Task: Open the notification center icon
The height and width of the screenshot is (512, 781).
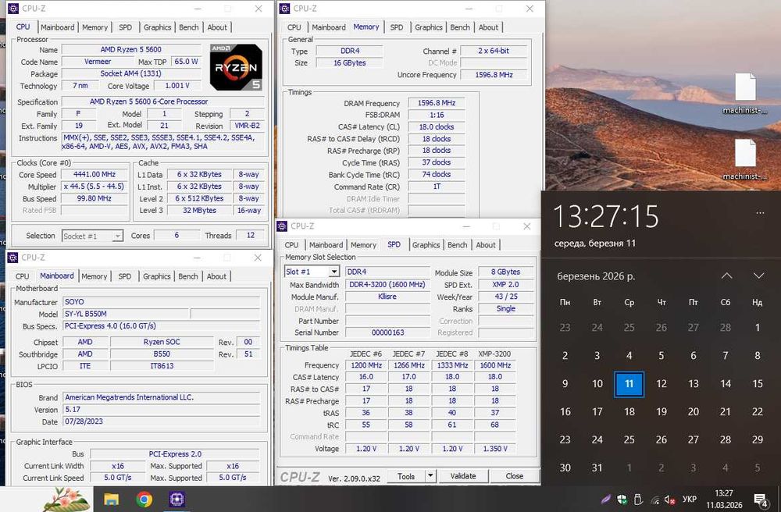Action: pyautogui.click(x=761, y=500)
